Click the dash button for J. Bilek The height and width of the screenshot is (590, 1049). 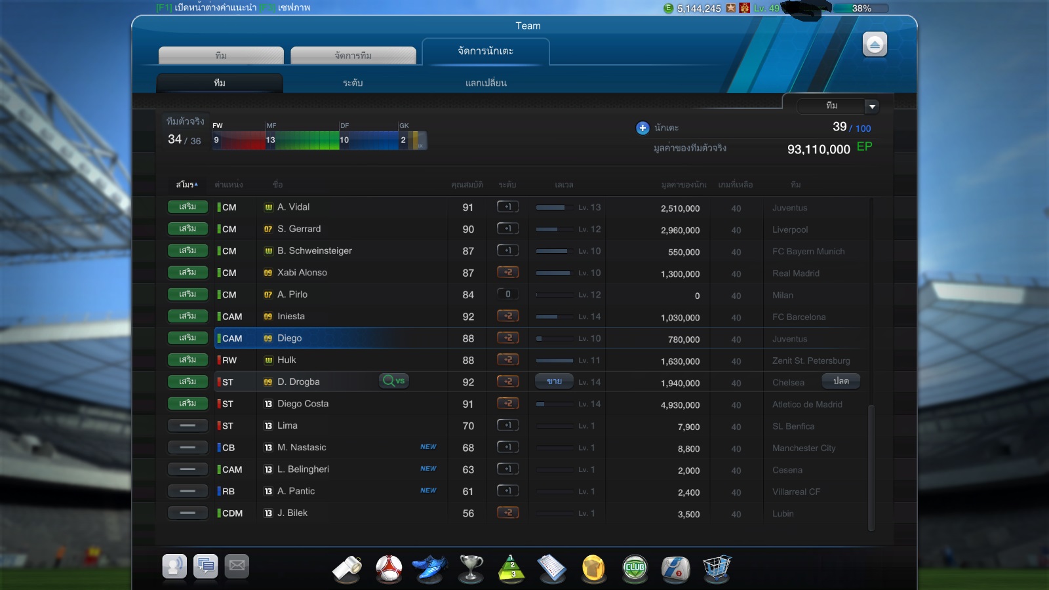tap(188, 513)
